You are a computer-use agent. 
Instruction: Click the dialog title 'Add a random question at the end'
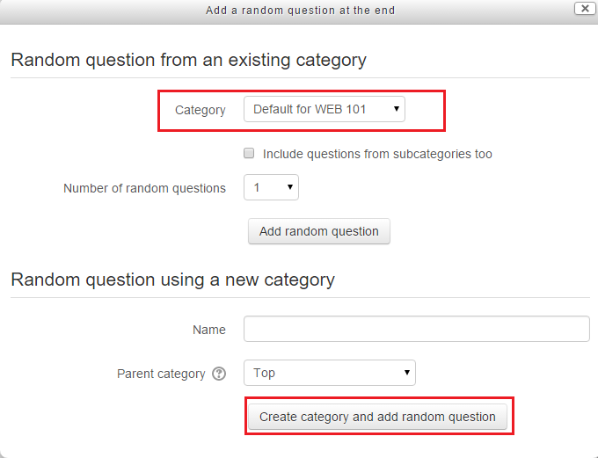point(300,11)
